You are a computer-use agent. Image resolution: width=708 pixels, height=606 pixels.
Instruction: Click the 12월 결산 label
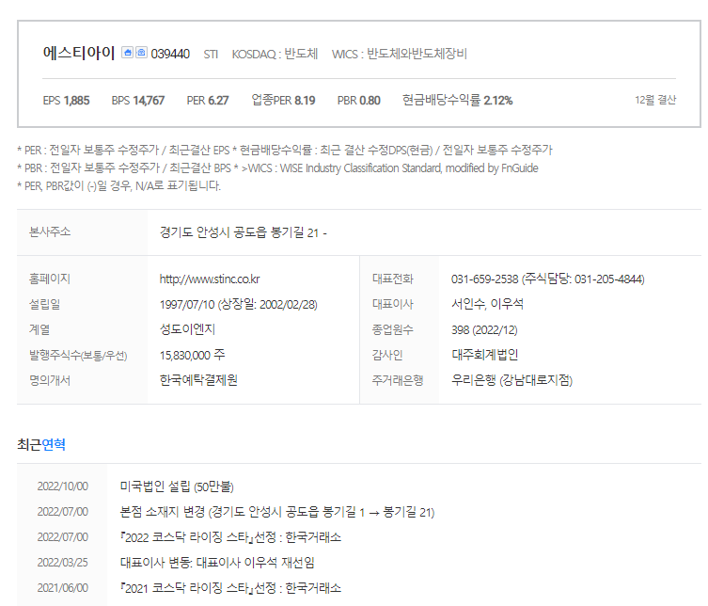tap(655, 100)
